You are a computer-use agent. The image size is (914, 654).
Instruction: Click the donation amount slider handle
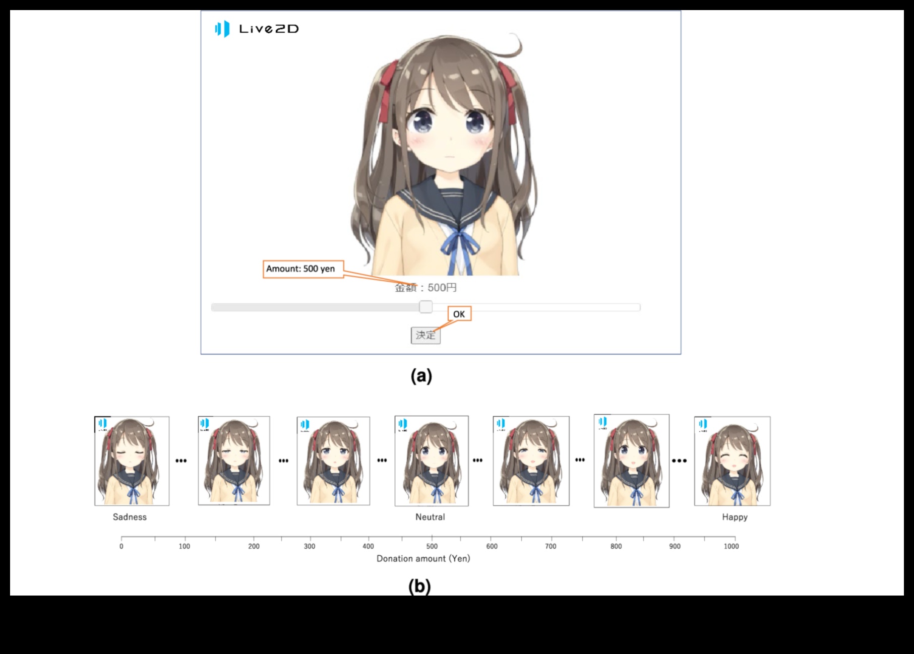pyautogui.click(x=426, y=306)
